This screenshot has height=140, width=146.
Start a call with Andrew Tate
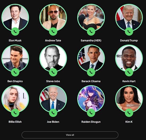click(53, 32)
